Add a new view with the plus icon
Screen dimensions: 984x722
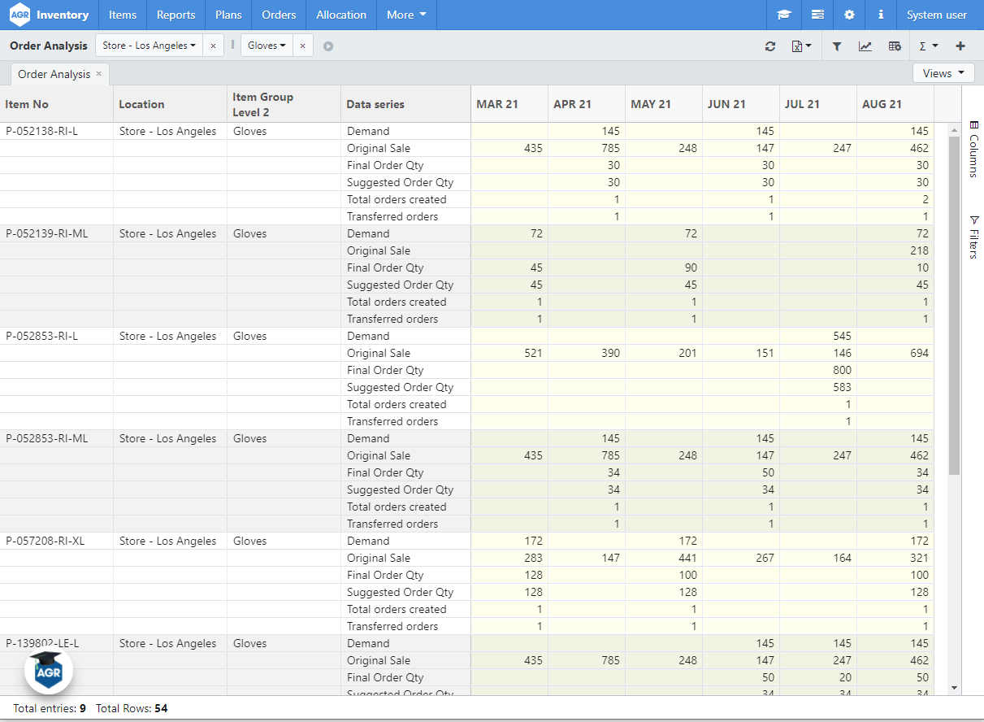(x=960, y=46)
